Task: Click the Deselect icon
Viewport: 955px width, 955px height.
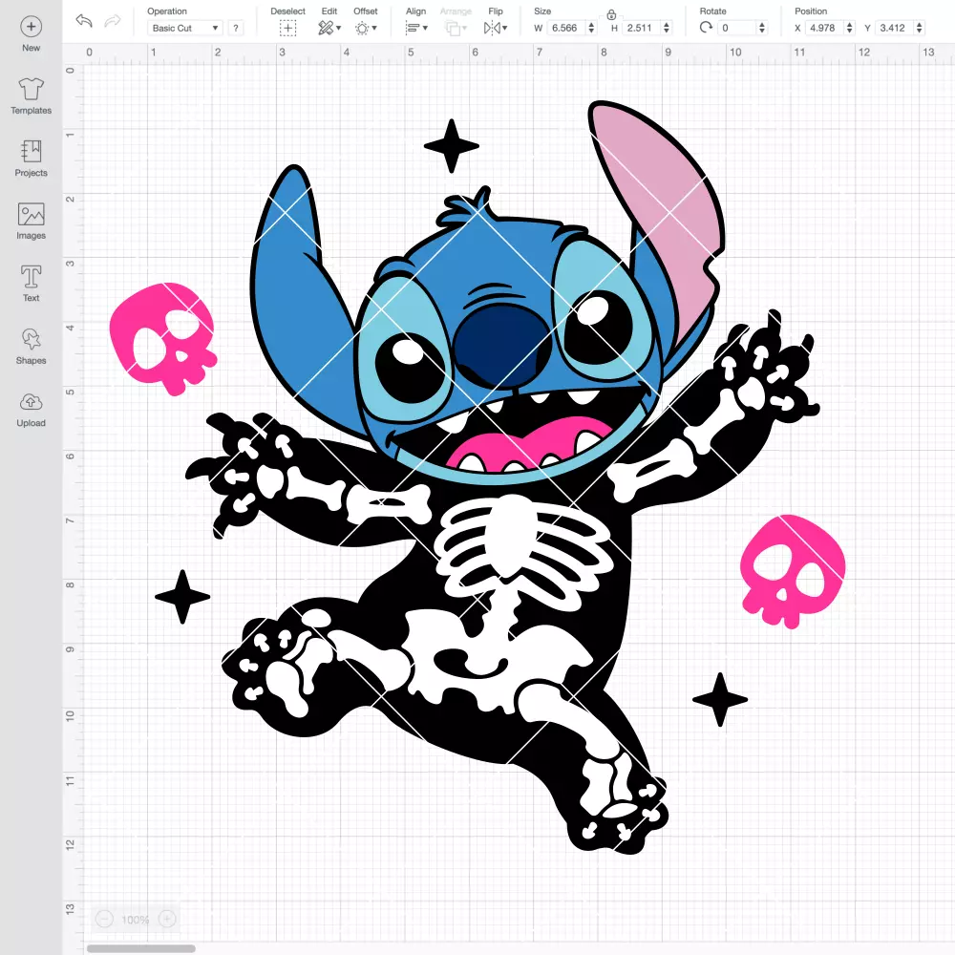Action: (x=287, y=28)
